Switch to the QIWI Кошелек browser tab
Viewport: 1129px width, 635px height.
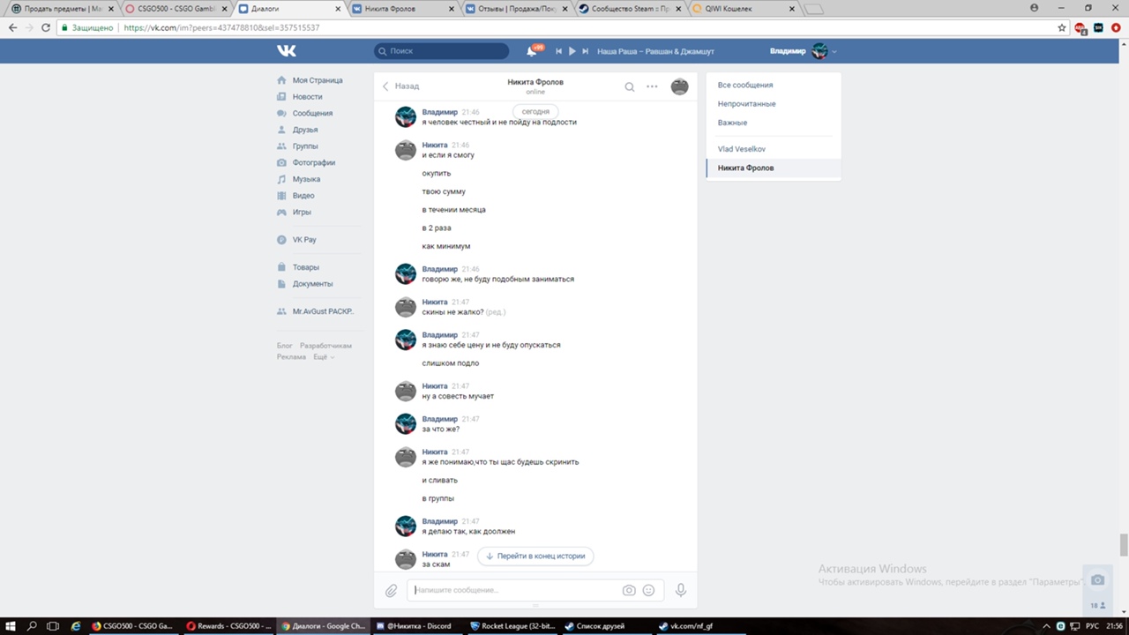tap(741, 8)
